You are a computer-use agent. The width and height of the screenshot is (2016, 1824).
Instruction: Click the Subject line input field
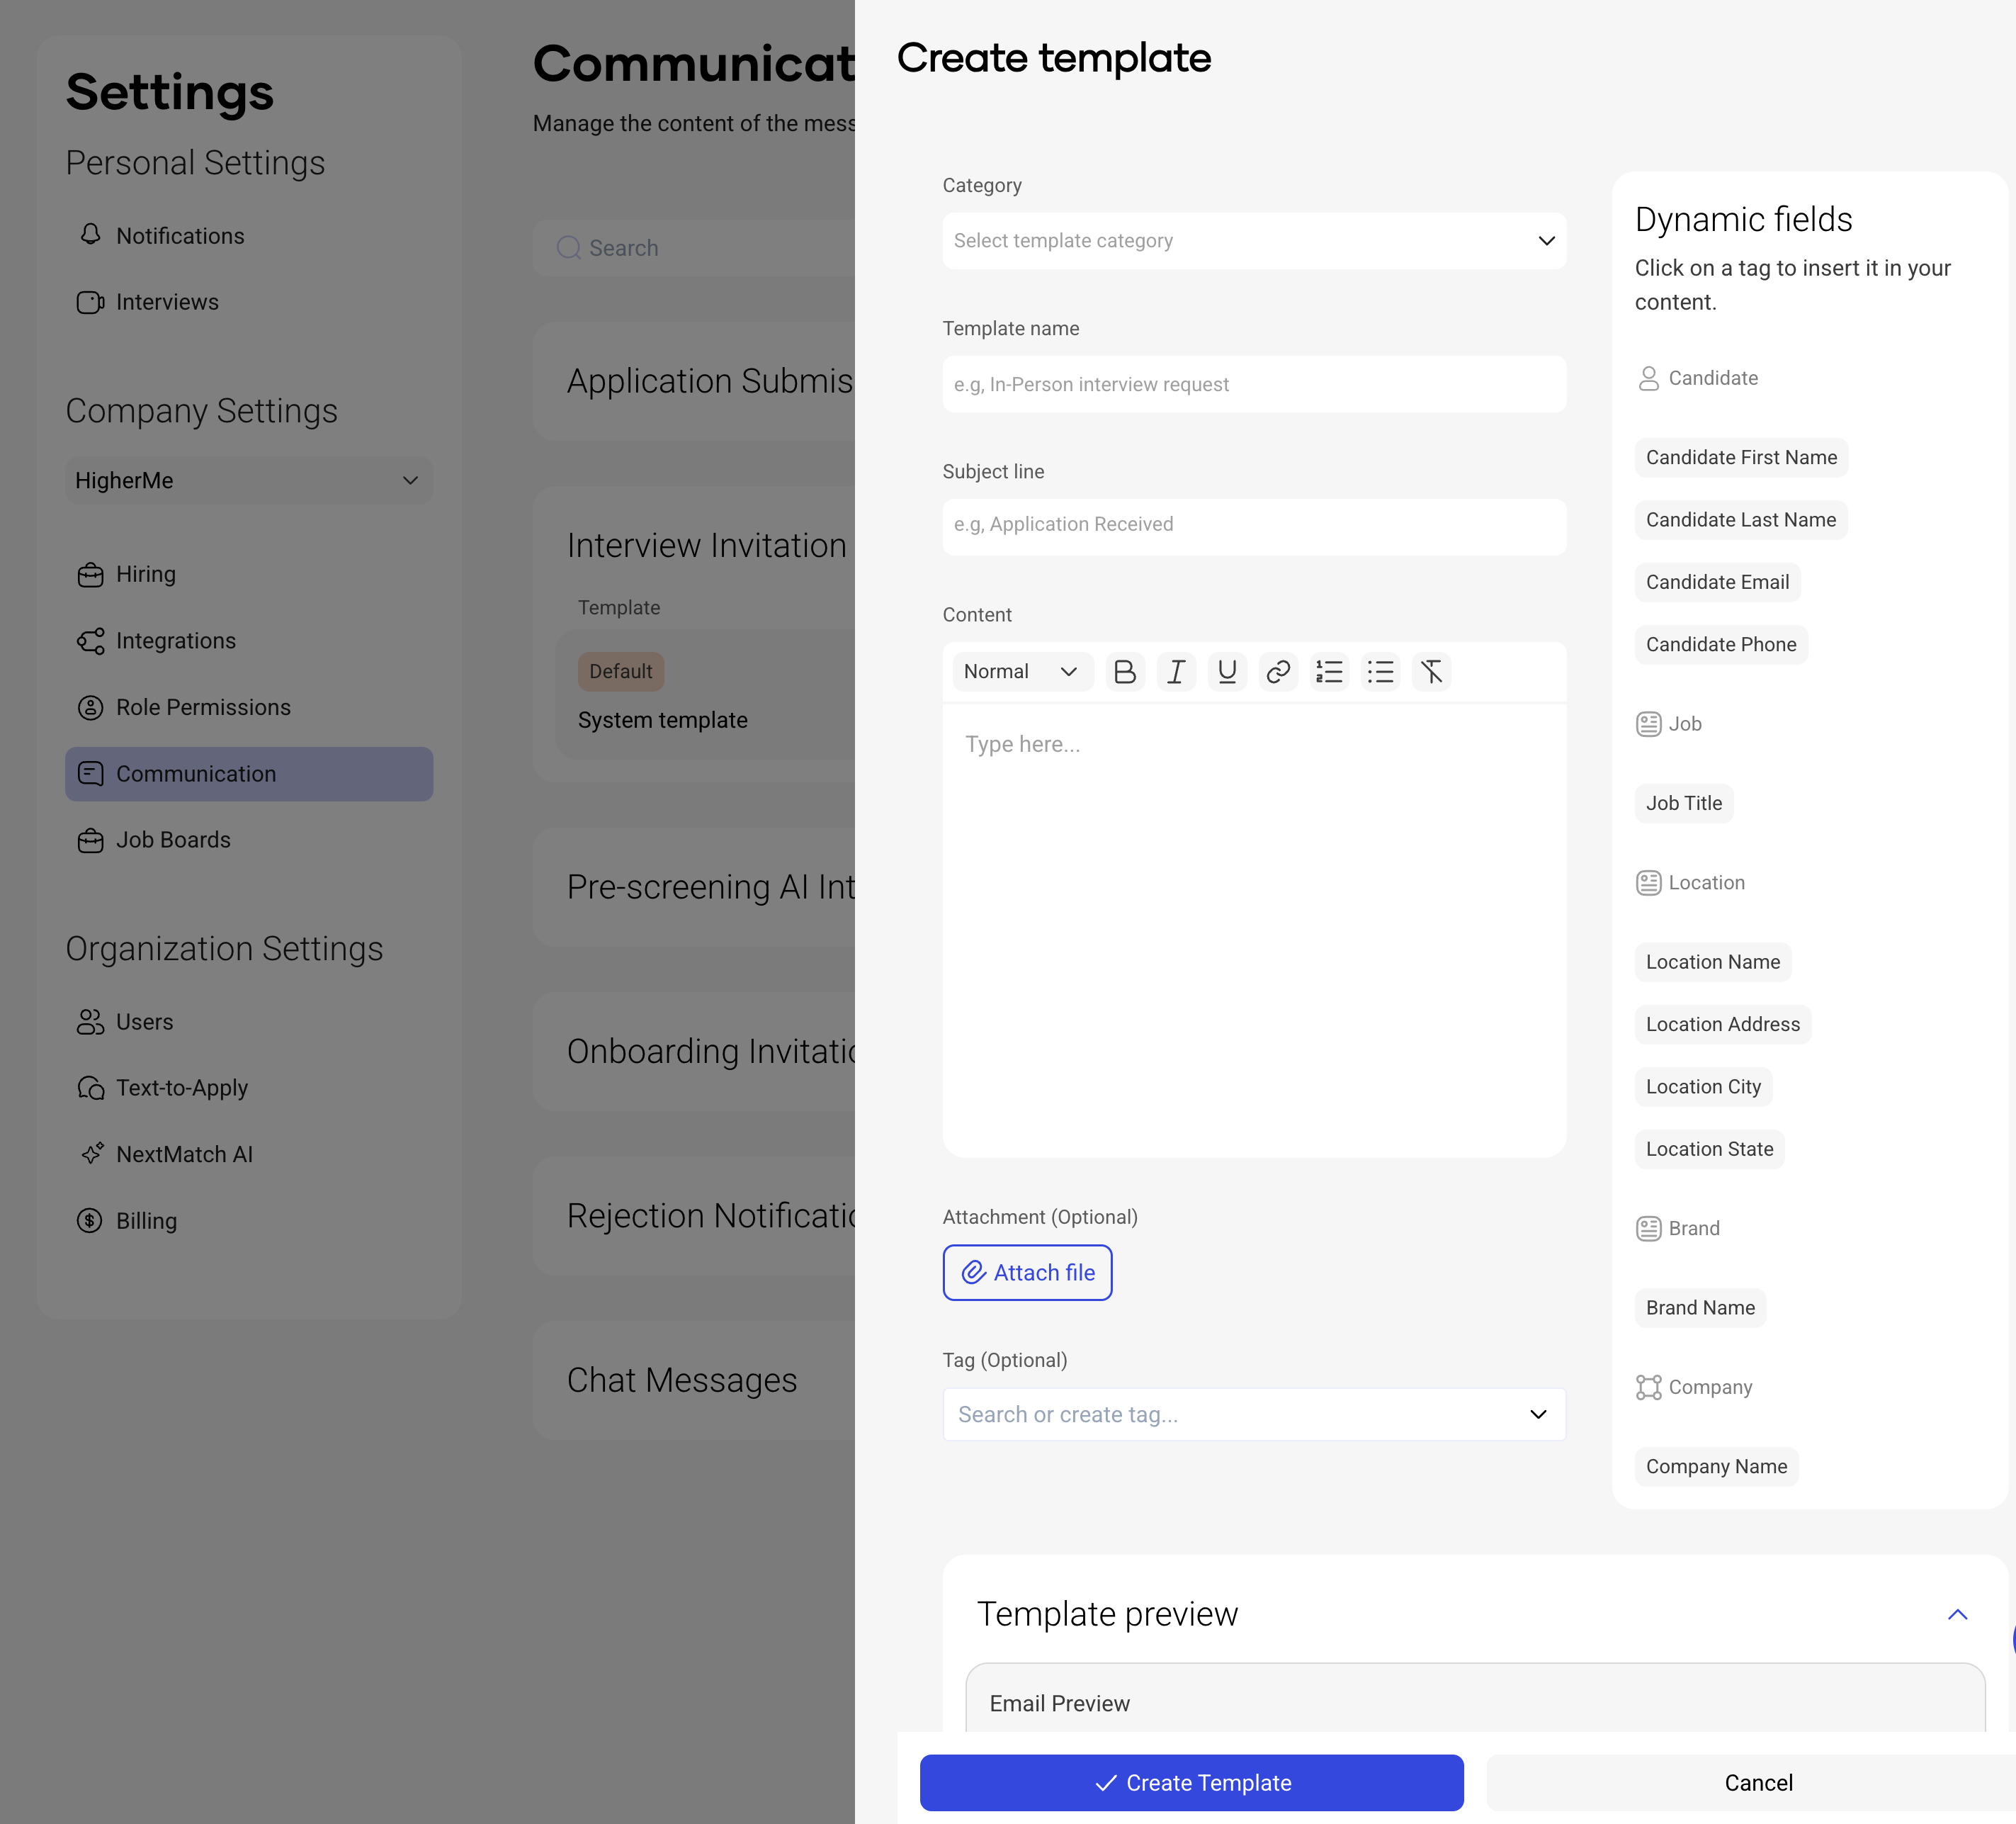point(1253,525)
